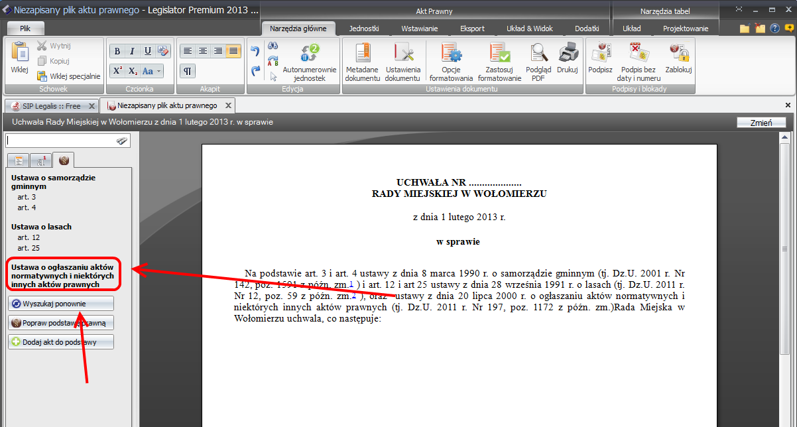Image resolution: width=797 pixels, height=427 pixels.
Task: Open replace A-B icon
Action: 273,61
